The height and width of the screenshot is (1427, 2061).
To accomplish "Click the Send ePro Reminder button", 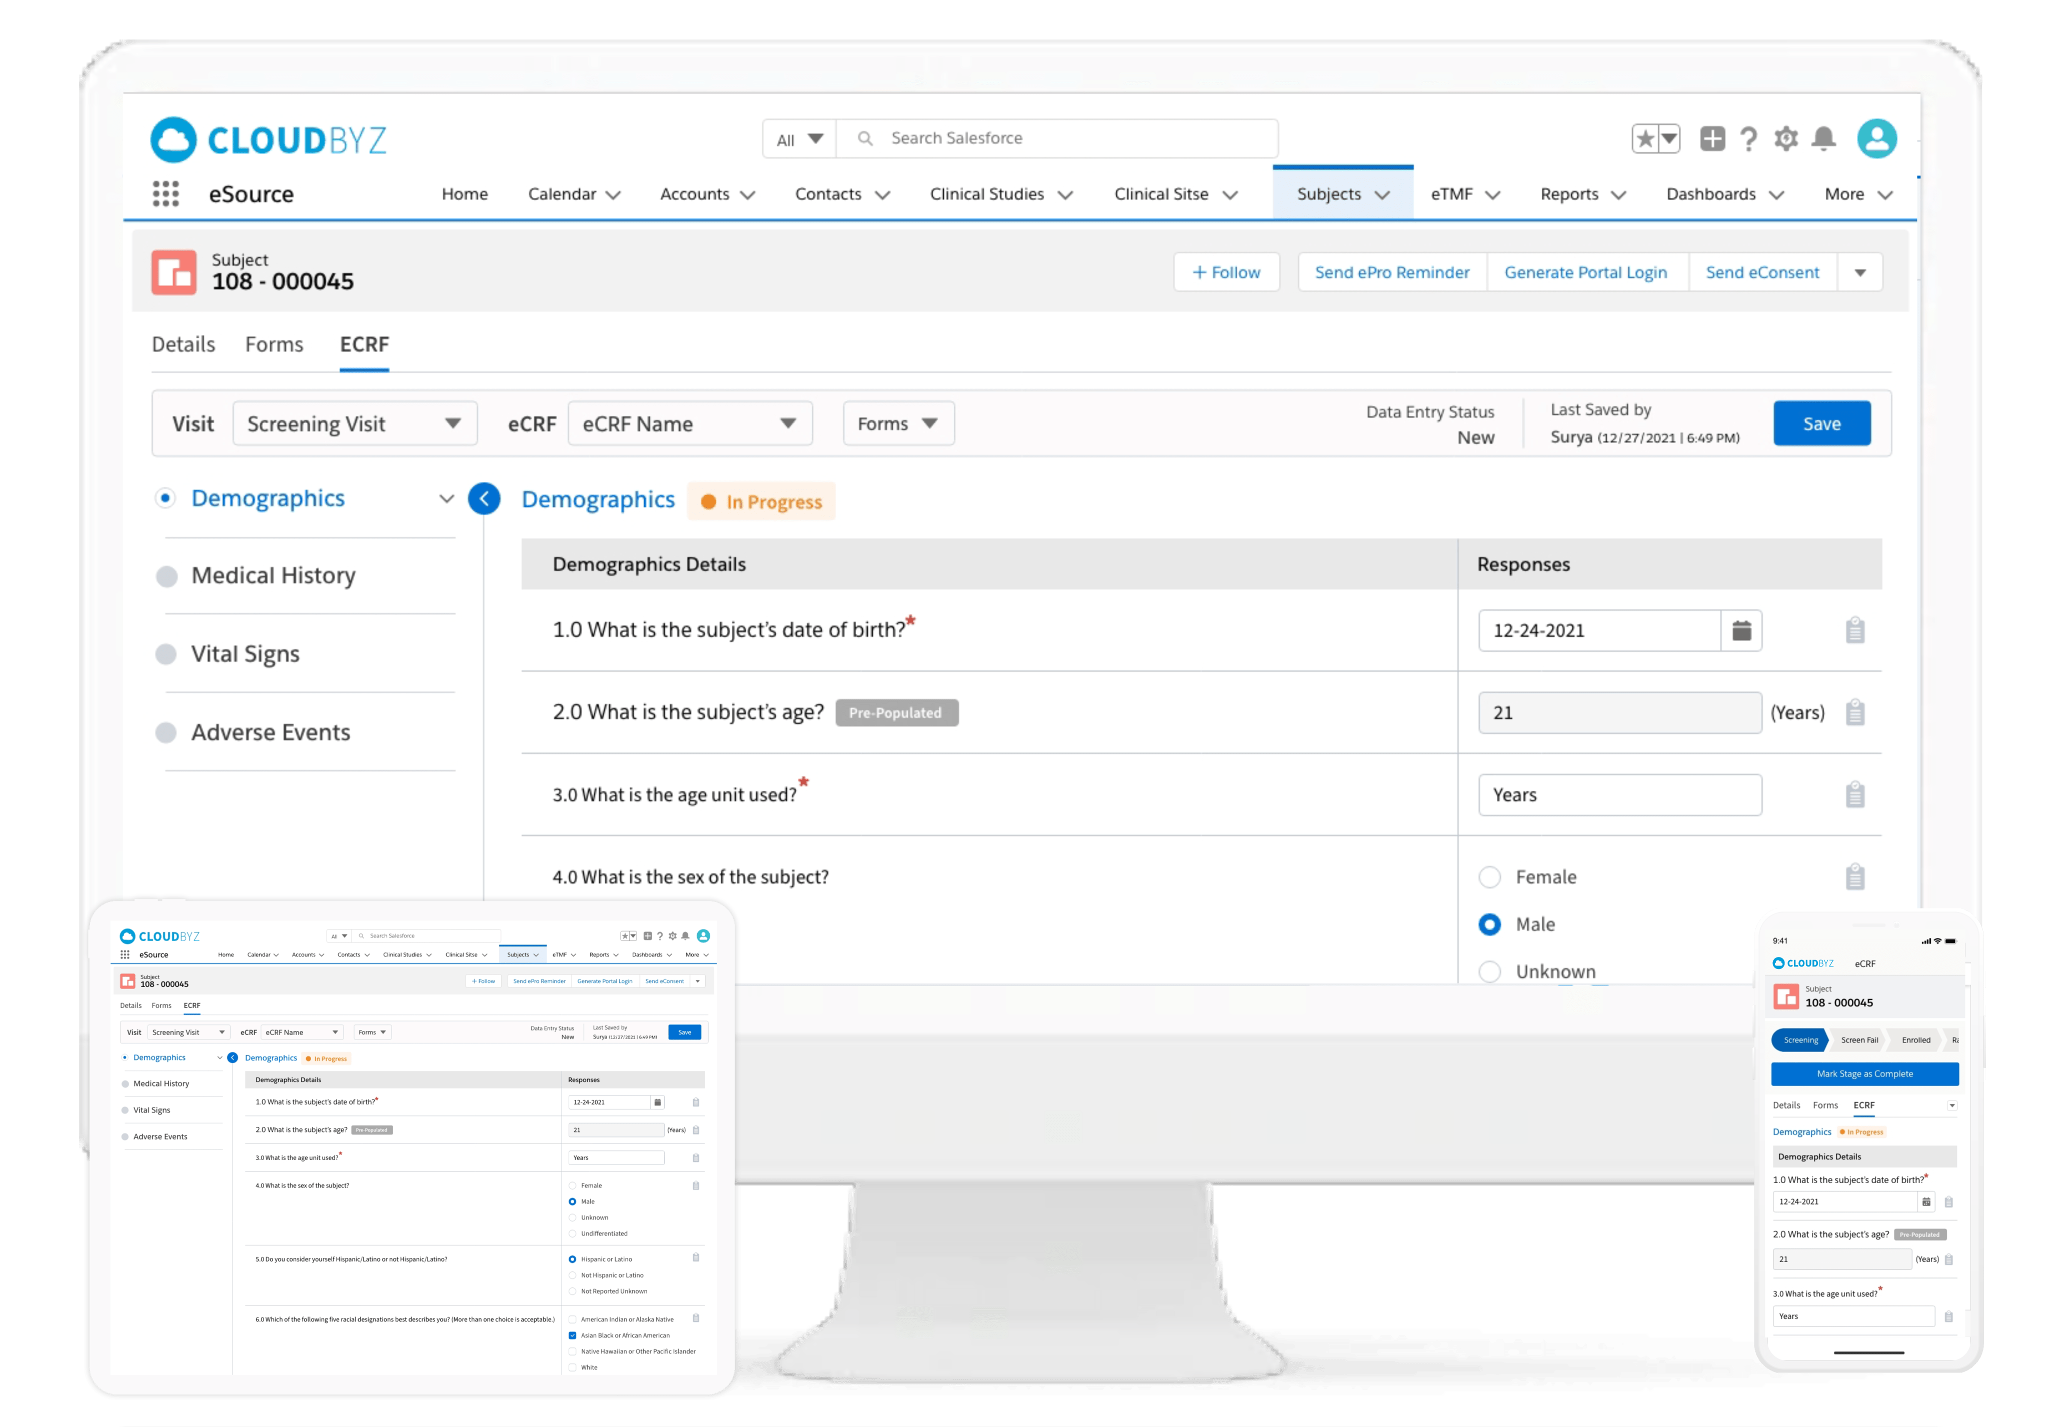I will click(1391, 272).
